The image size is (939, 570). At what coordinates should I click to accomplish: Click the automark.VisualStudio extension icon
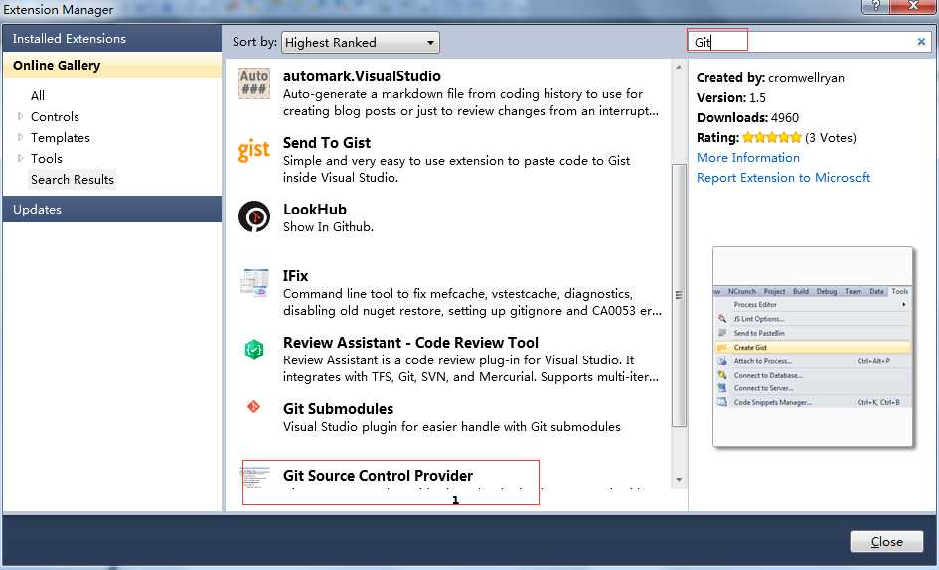(x=254, y=83)
